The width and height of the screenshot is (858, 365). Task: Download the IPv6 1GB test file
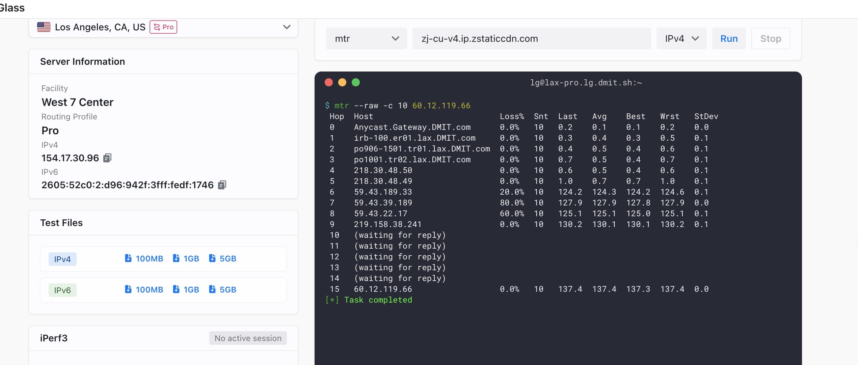[x=186, y=289]
